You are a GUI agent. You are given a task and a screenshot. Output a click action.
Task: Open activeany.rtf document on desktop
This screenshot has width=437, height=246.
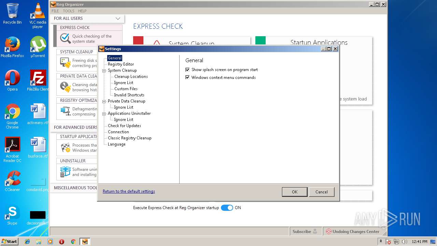(x=38, y=114)
